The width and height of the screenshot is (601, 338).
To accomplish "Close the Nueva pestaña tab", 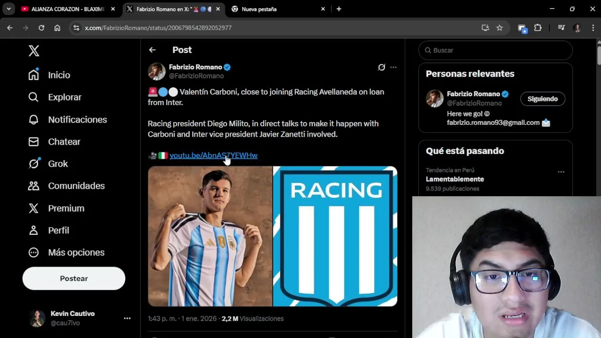I will coord(323,9).
